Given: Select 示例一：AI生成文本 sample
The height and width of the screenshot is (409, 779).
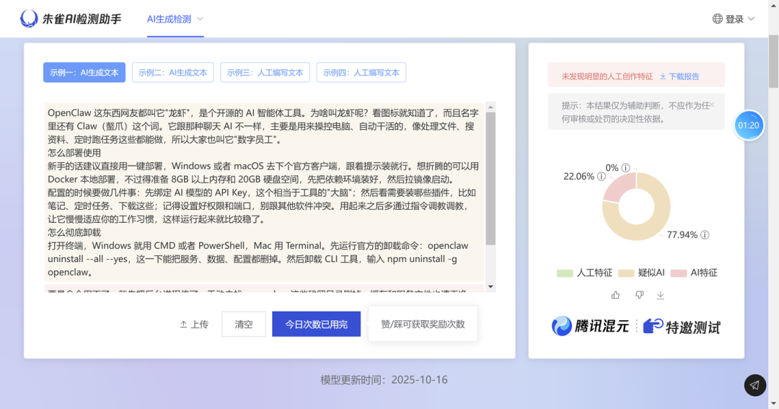Looking at the screenshot, I should [84, 73].
